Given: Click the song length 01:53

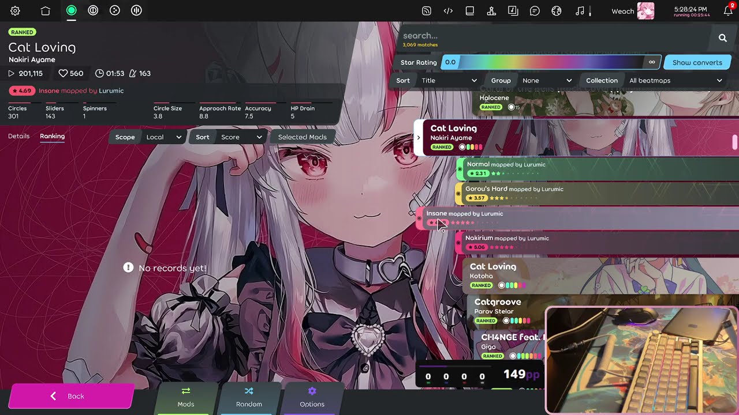Looking at the screenshot, I should click(x=110, y=73).
